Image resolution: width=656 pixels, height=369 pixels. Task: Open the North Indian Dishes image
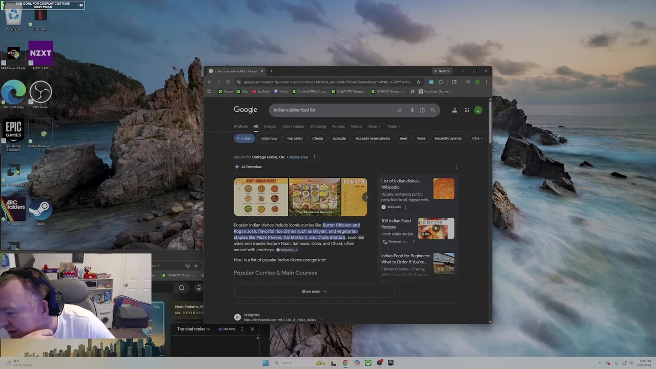pos(261,197)
